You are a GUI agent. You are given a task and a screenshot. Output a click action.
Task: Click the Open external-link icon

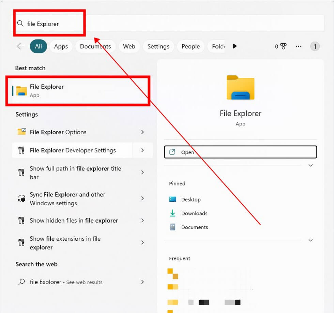[172, 152]
